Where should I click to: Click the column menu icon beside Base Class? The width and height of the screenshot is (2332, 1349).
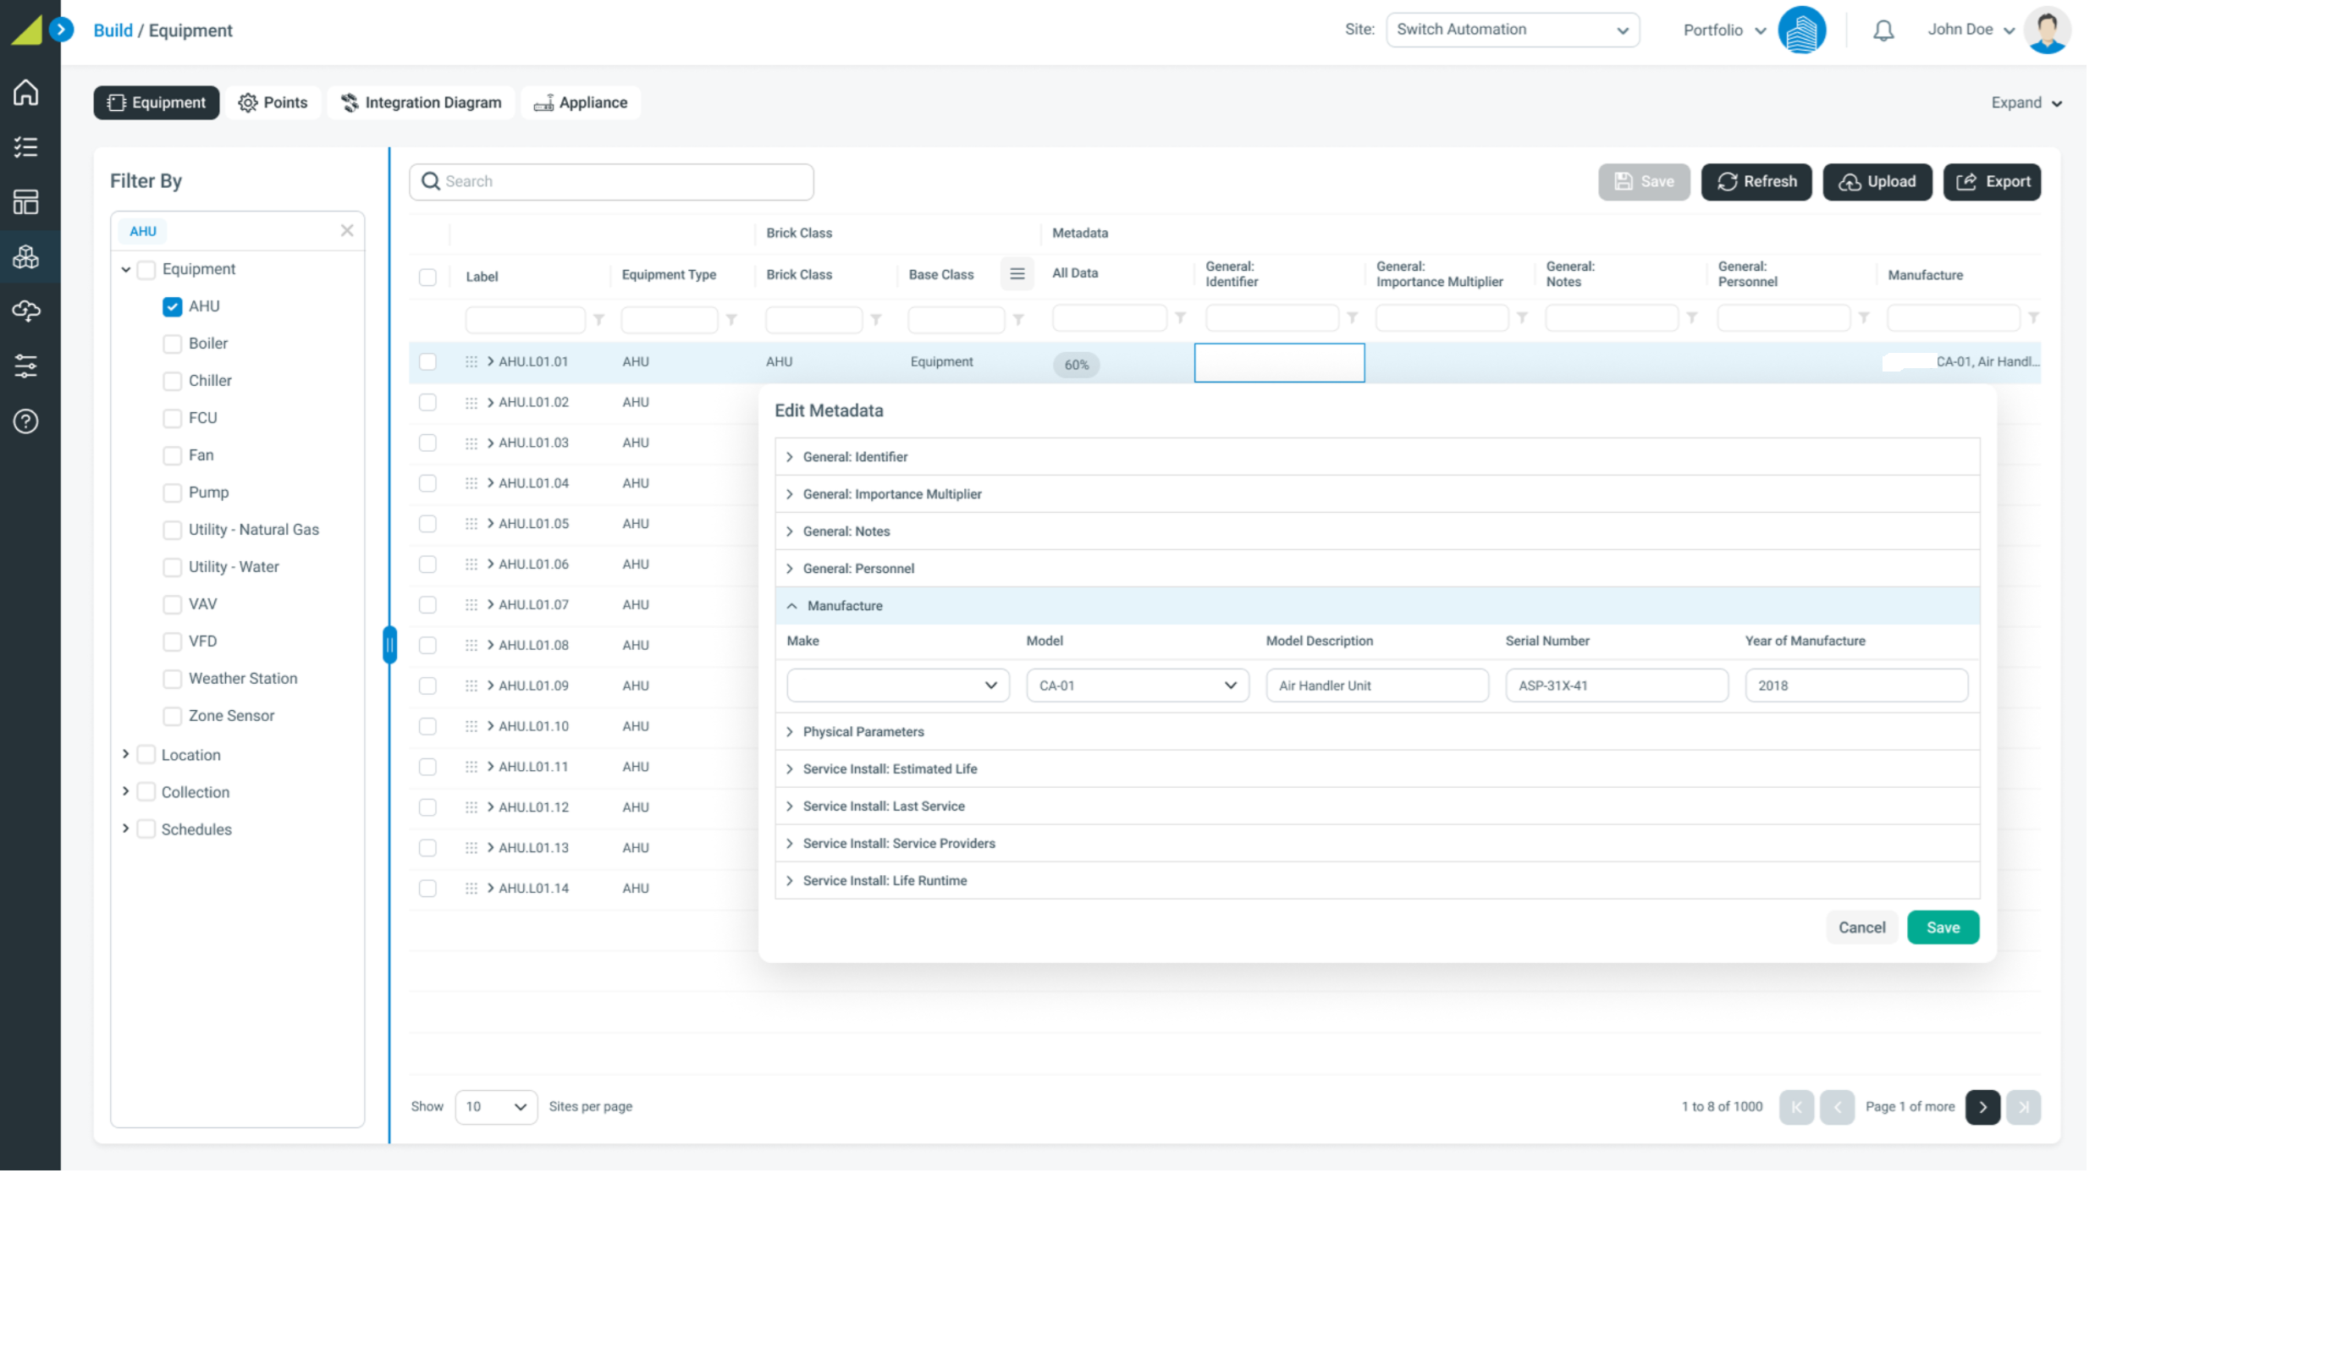pyautogui.click(x=1016, y=274)
